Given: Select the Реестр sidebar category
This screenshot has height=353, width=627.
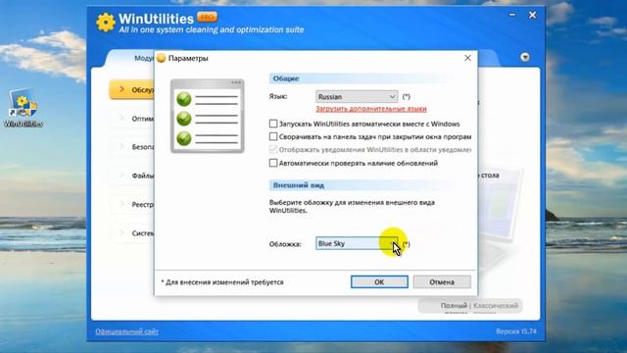Looking at the screenshot, I should point(132,205).
